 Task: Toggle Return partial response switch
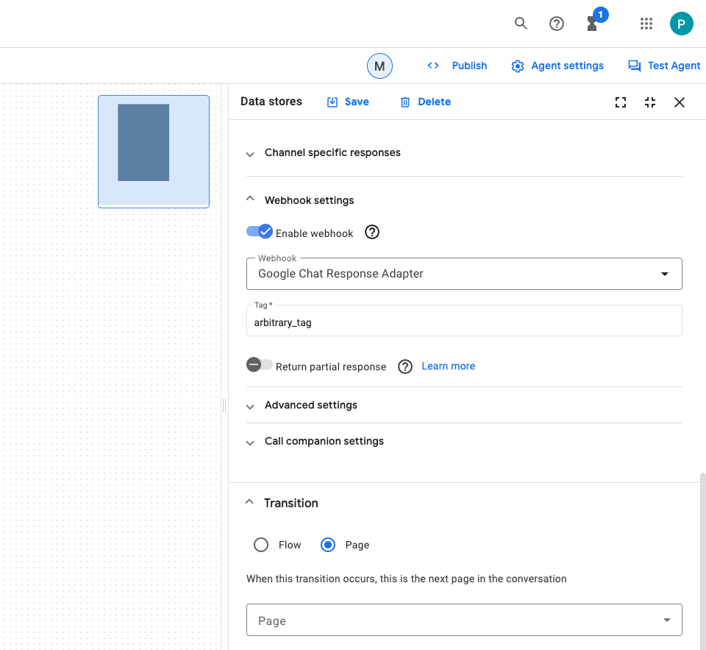[x=260, y=365]
